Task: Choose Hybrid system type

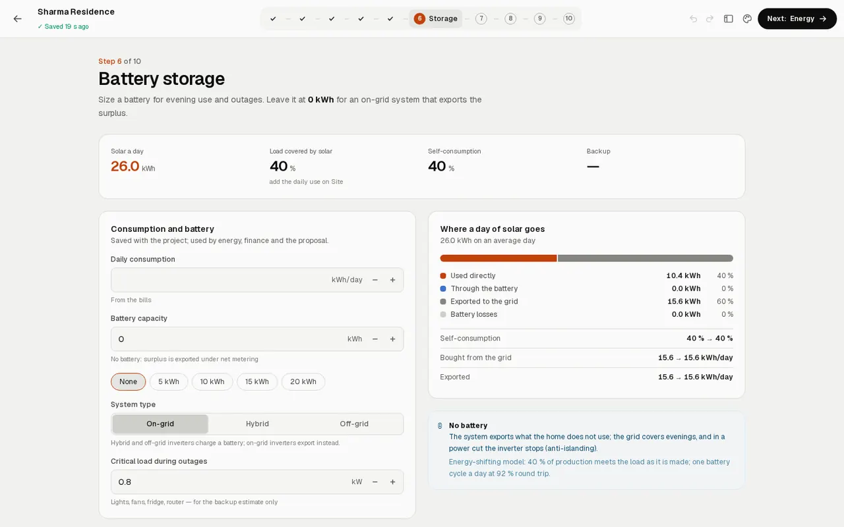Action: [257, 424]
